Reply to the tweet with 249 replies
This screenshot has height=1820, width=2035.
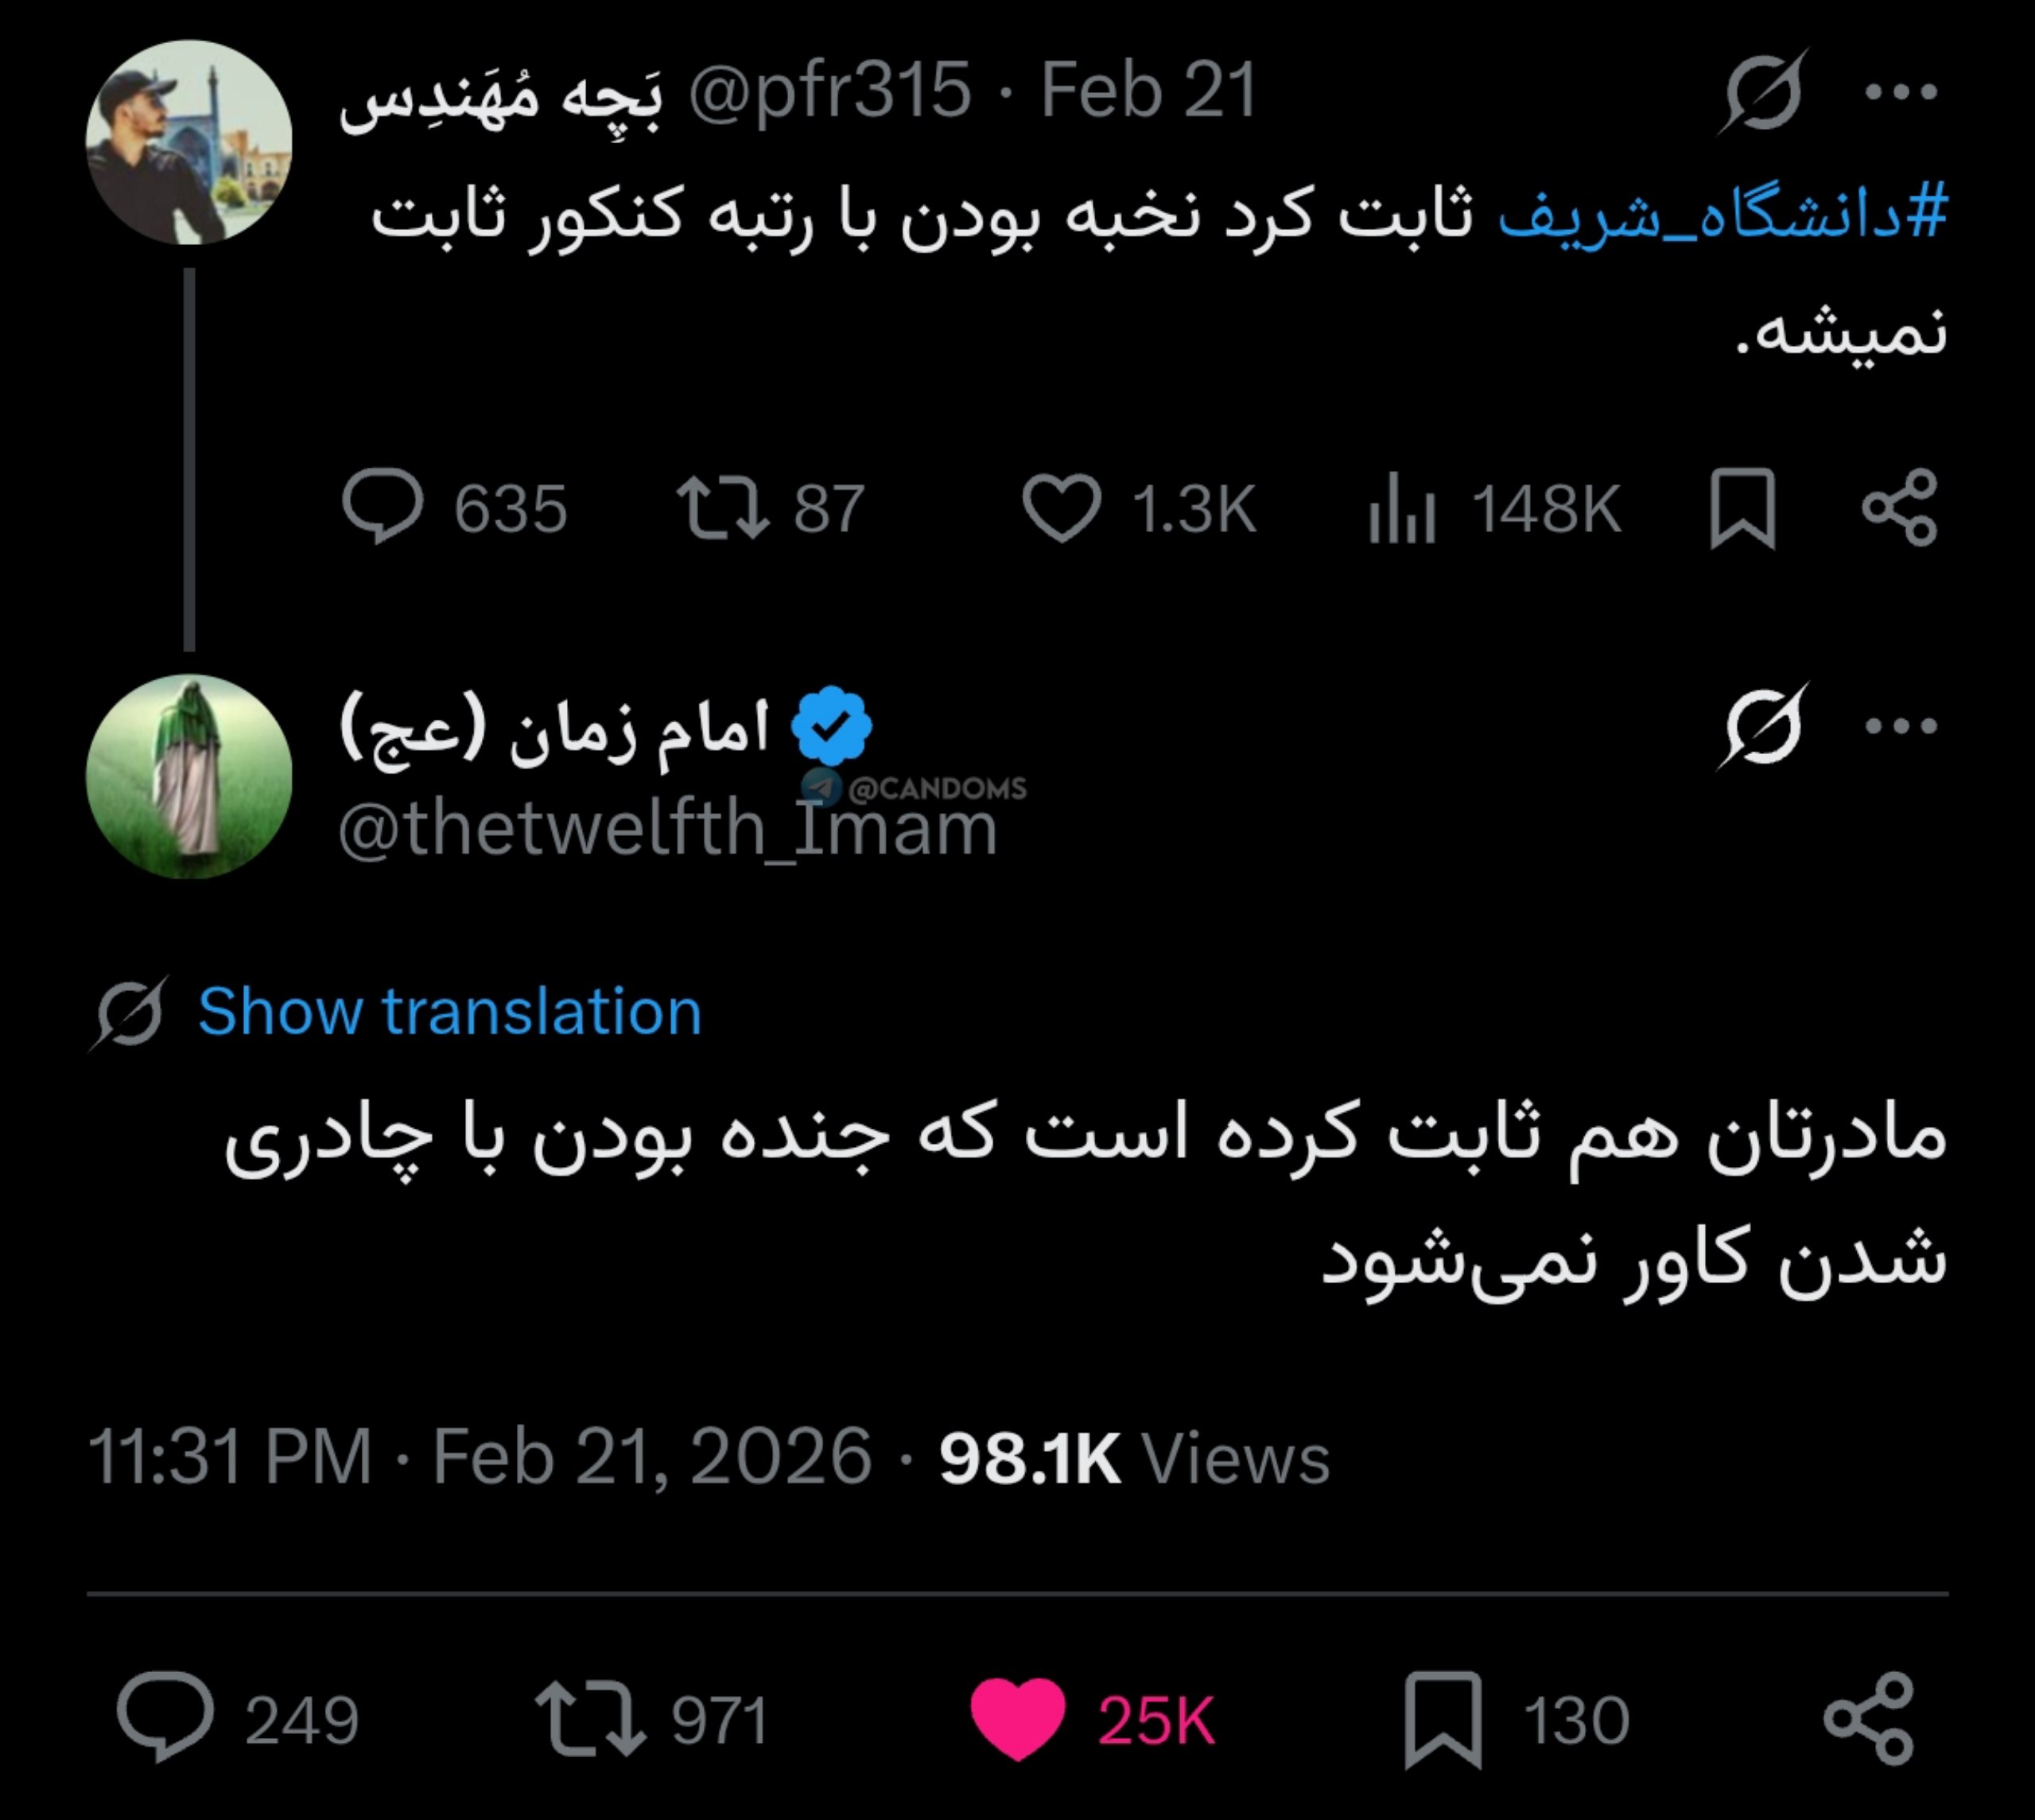[165, 1717]
